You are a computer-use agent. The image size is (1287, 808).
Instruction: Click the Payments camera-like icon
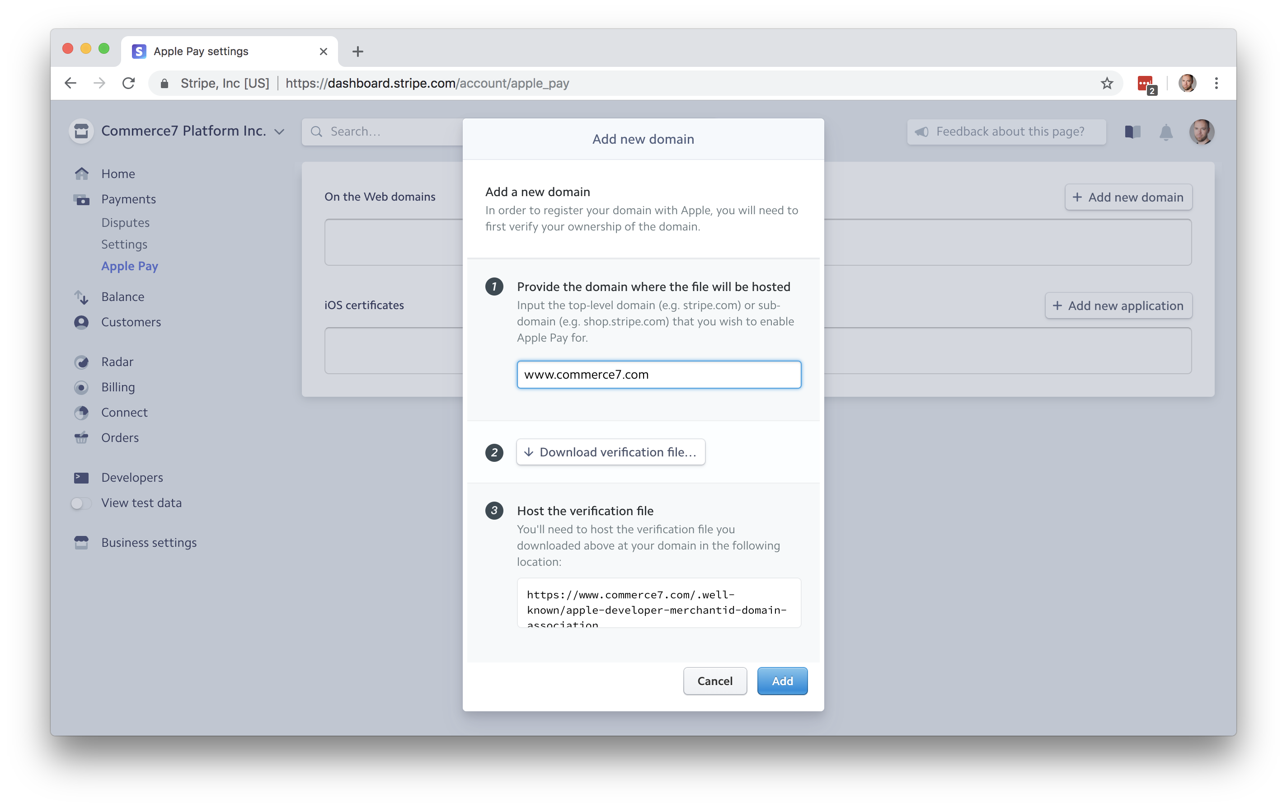81,199
